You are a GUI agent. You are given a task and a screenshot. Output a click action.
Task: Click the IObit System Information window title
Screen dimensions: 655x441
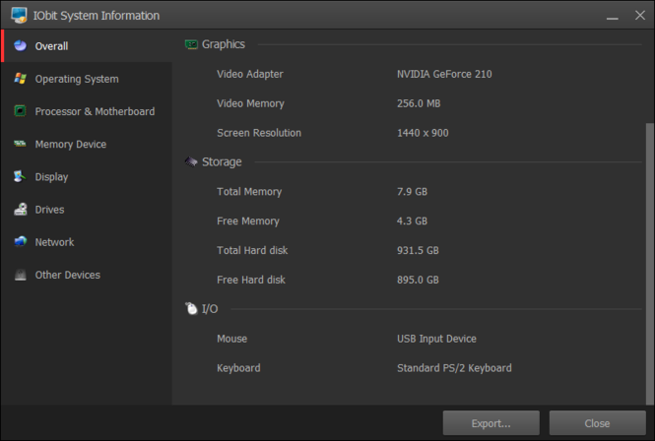(97, 16)
